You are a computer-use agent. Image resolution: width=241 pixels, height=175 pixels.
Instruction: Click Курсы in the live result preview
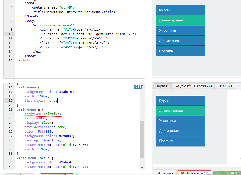(180, 10)
